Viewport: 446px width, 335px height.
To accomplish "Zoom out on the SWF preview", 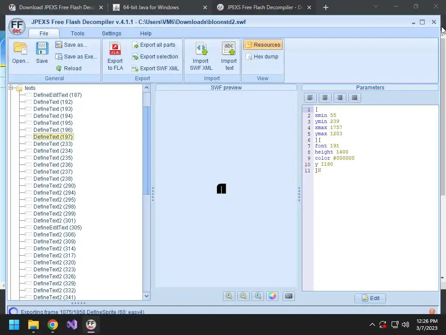I will click(243, 296).
